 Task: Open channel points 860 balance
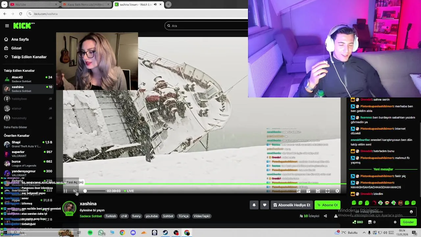358,222
